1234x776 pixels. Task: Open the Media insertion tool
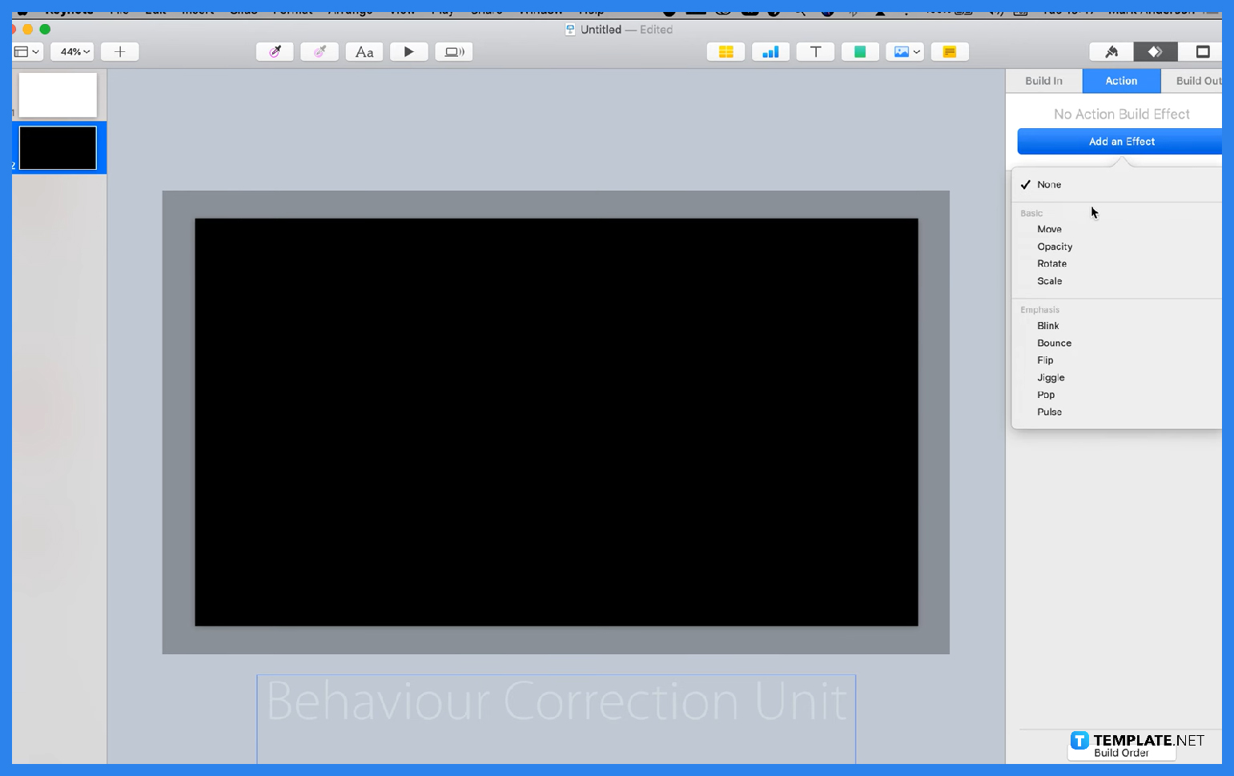(902, 51)
